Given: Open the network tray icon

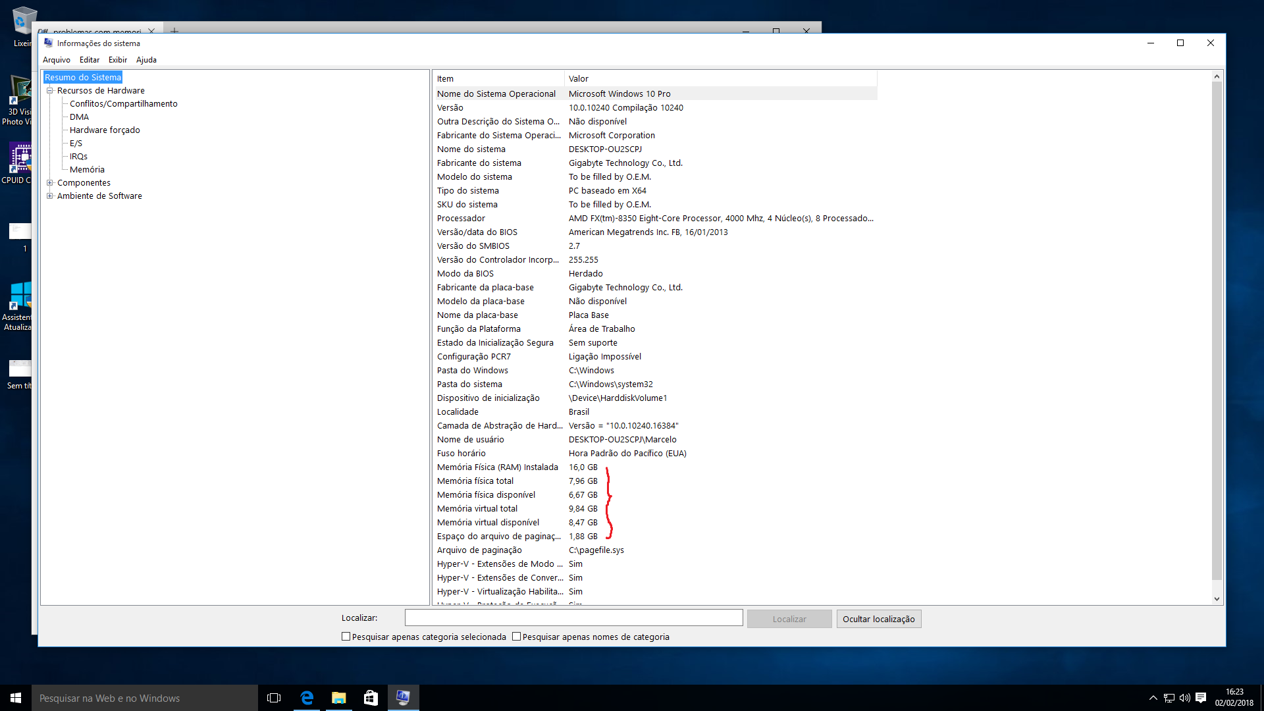Looking at the screenshot, I should pos(1169,698).
